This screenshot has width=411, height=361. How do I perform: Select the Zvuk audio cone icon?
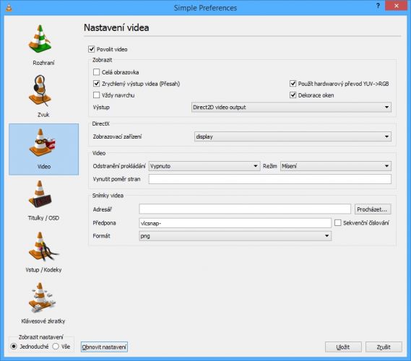[x=40, y=91]
